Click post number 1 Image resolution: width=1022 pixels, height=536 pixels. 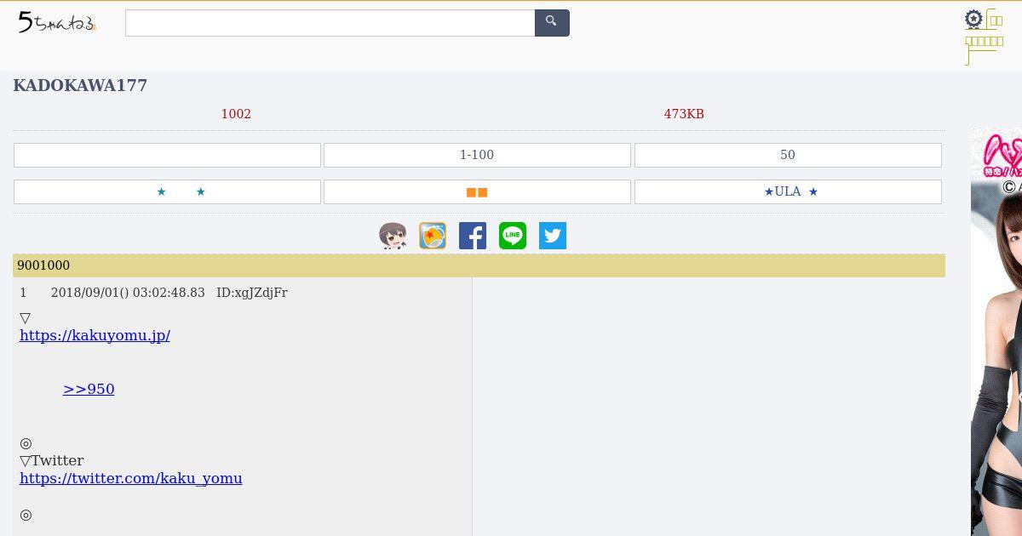[23, 293]
